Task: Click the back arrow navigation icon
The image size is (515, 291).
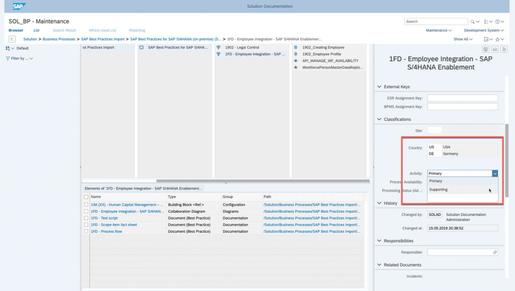Action: (12, 39)
